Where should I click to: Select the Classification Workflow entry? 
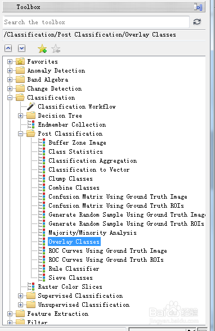(77, 106)
